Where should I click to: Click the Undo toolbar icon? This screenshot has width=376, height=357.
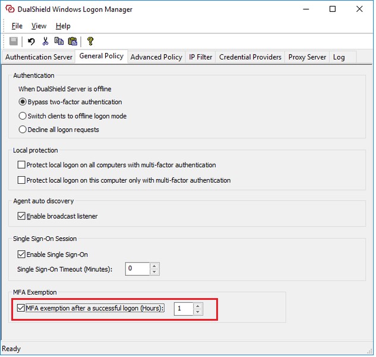click(31, 41)
